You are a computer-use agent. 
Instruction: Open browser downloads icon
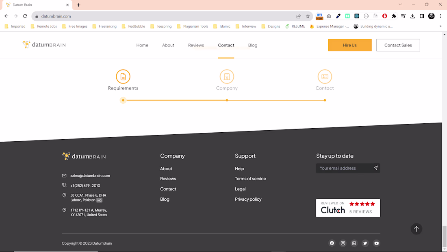tap(412, 16)
